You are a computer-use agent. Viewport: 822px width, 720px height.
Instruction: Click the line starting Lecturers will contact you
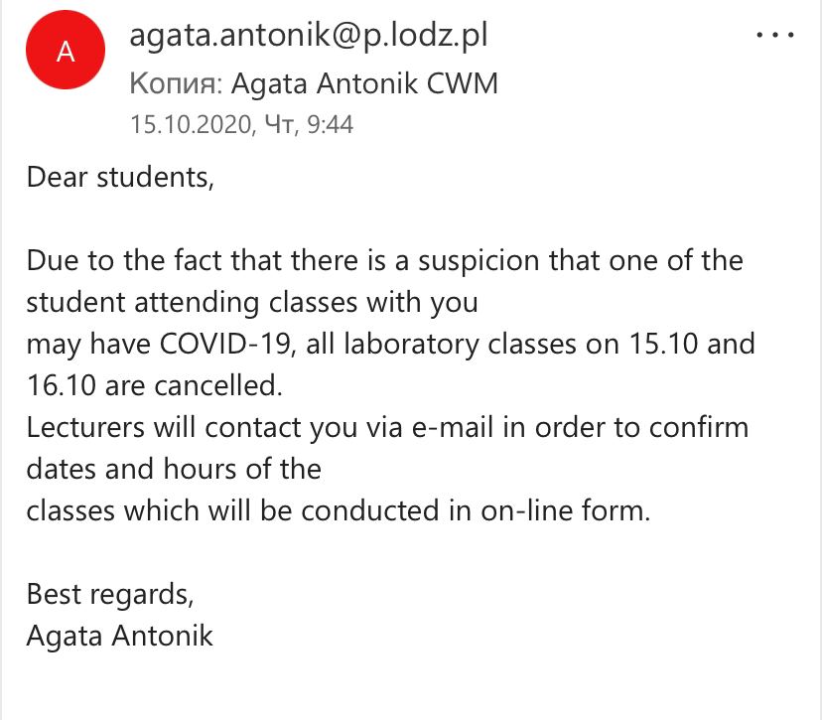(387, 427)
